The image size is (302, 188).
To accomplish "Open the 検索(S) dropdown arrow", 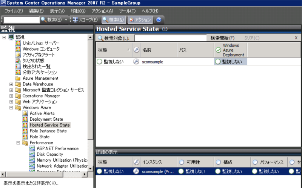I will 66,20.
